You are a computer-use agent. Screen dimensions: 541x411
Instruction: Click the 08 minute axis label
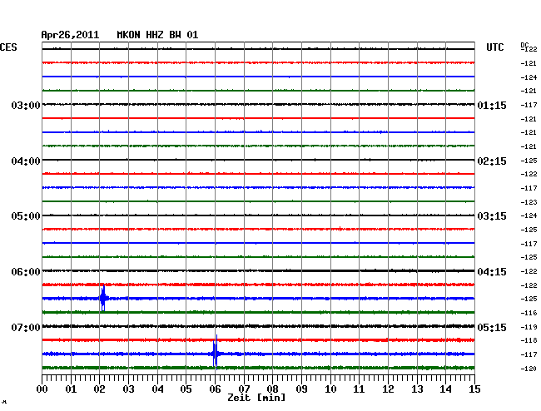tap(272, 389)
